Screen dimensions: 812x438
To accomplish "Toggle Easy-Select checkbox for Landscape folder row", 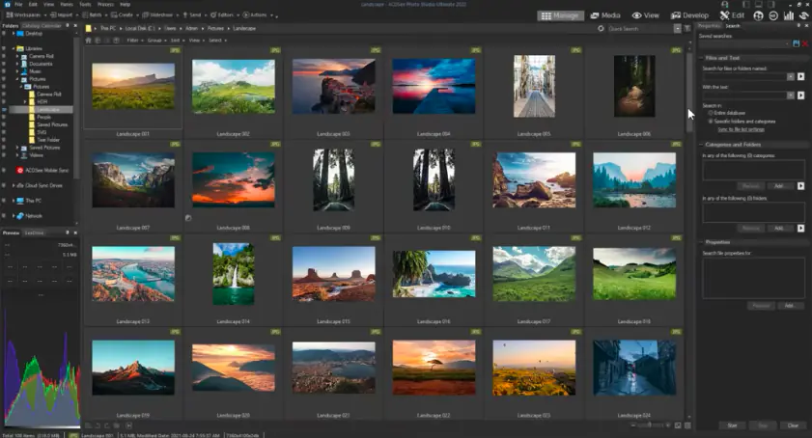I will tap(4, 110).
